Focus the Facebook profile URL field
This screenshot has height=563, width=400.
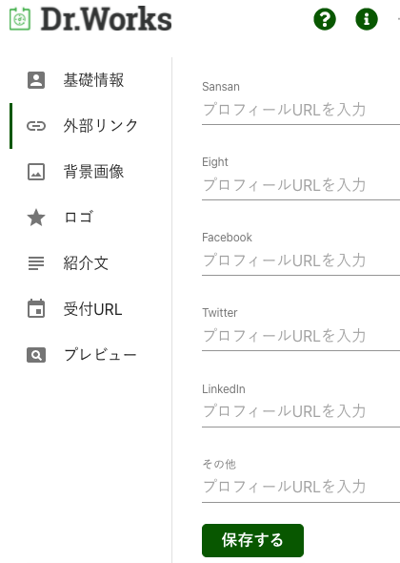pos(301,261)
